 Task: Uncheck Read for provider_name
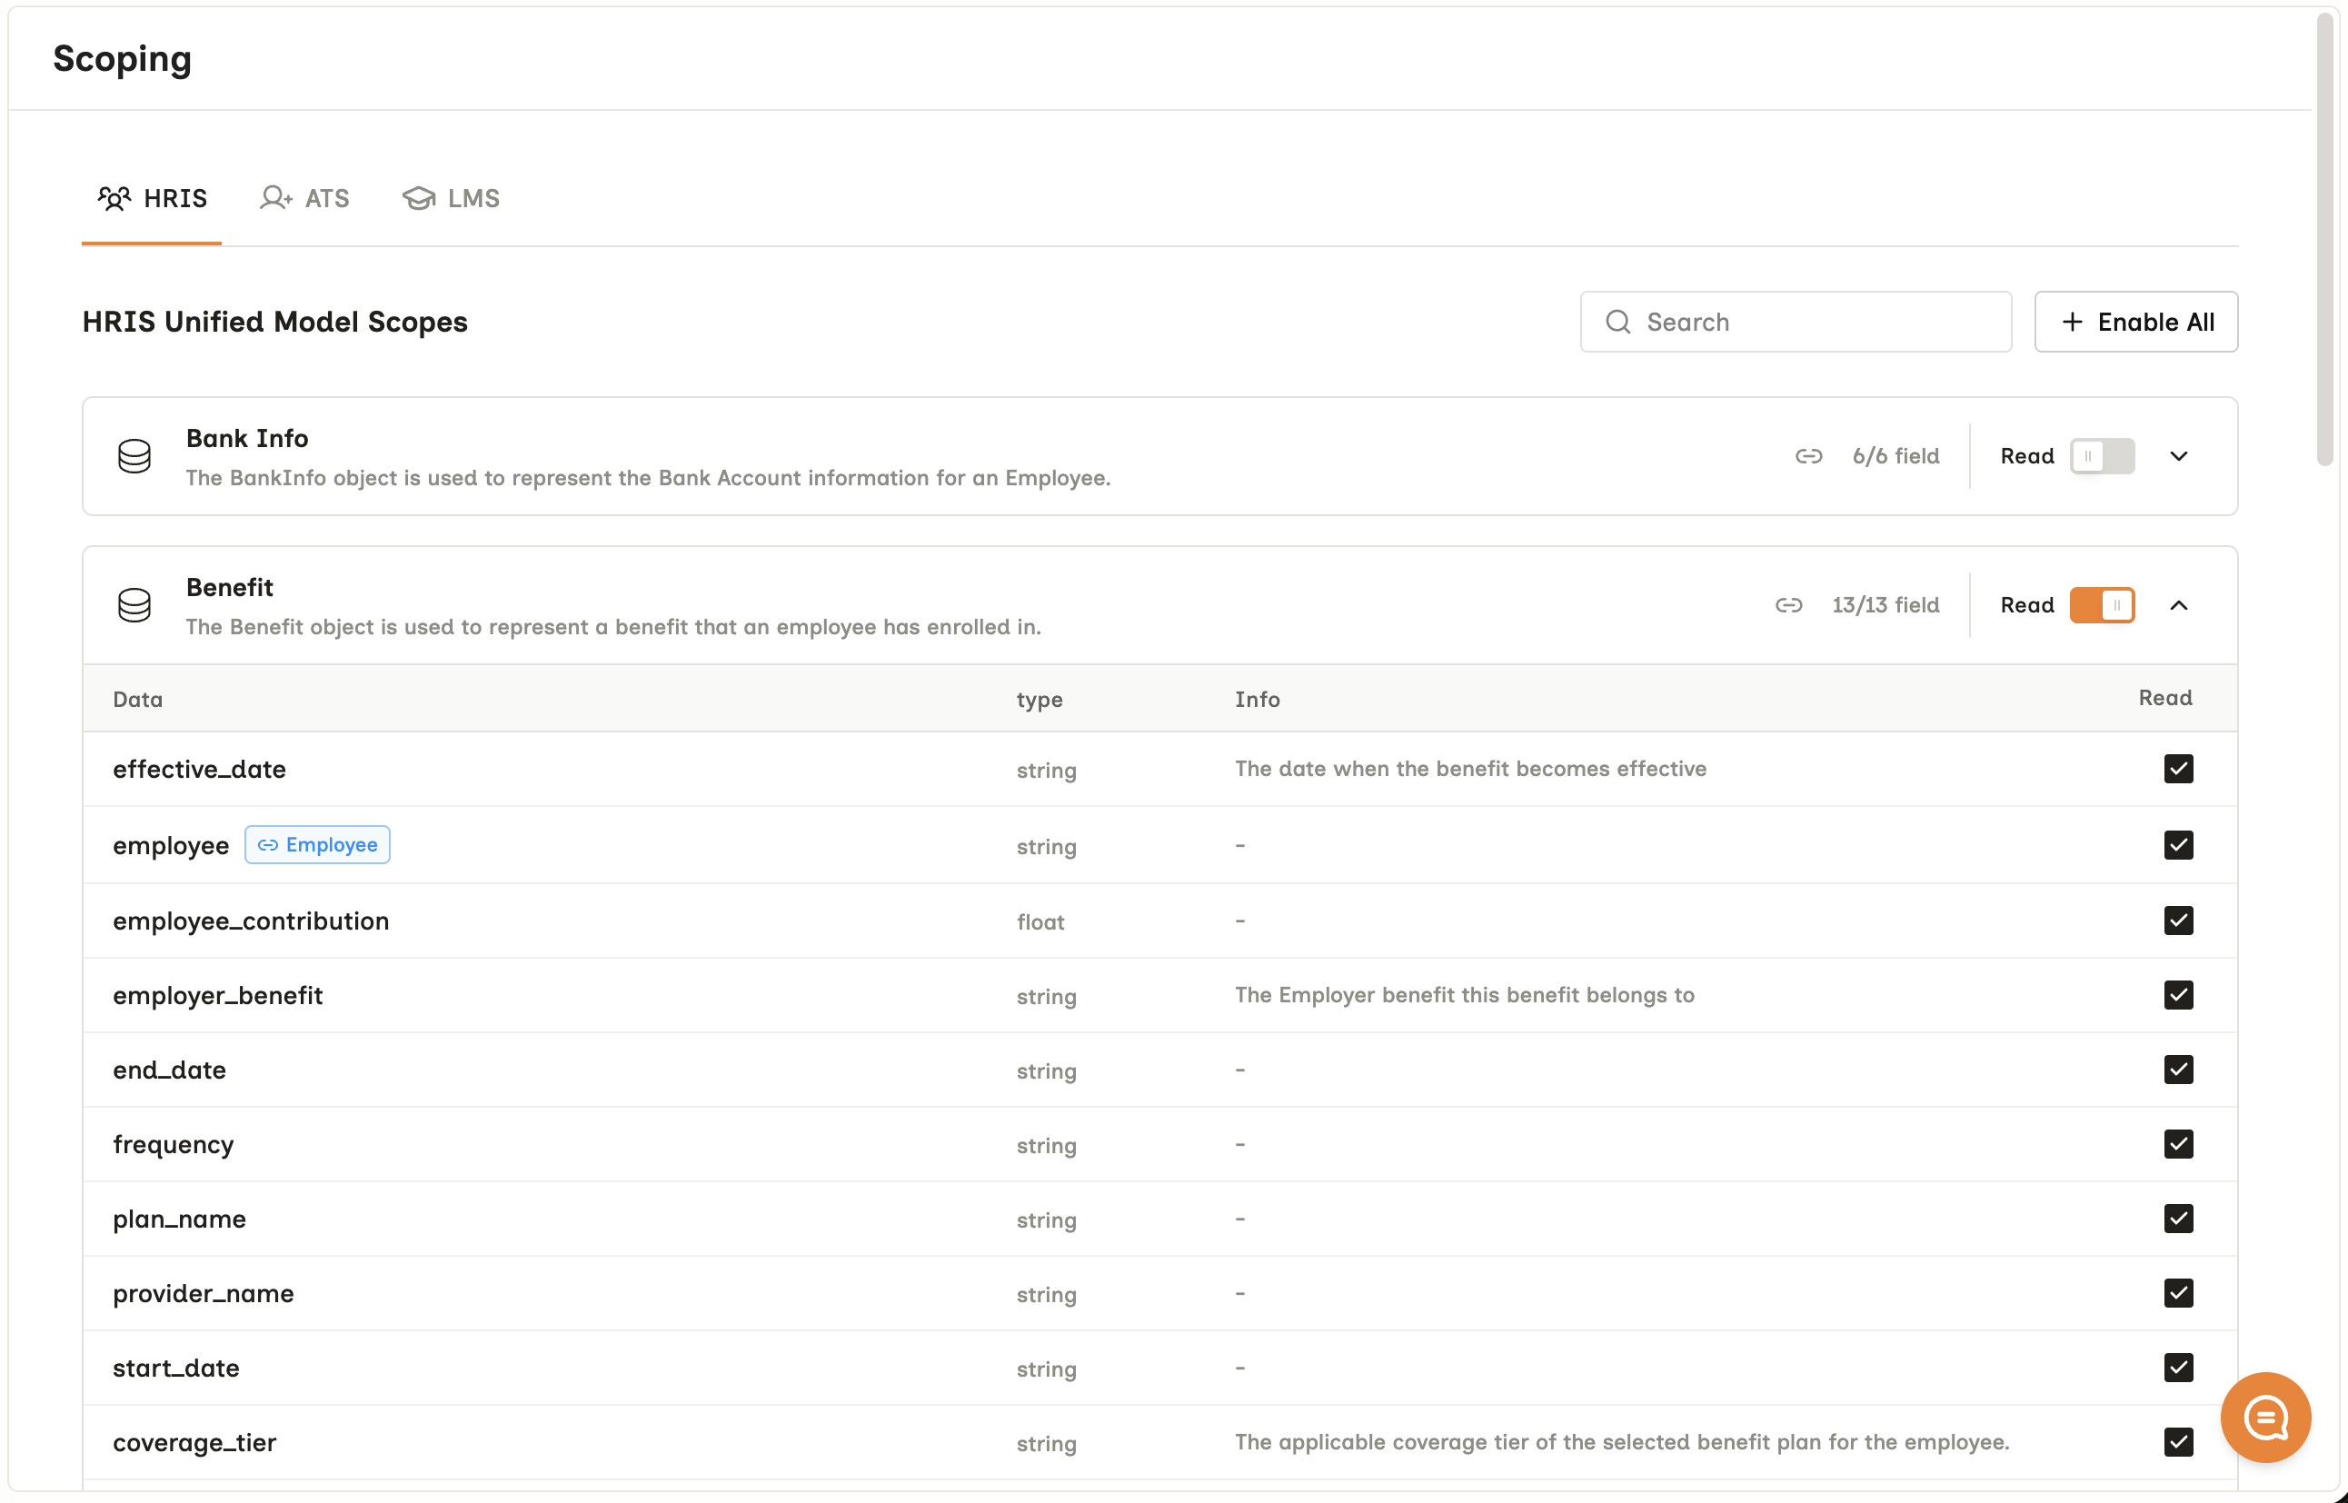coord(2178,1293)
